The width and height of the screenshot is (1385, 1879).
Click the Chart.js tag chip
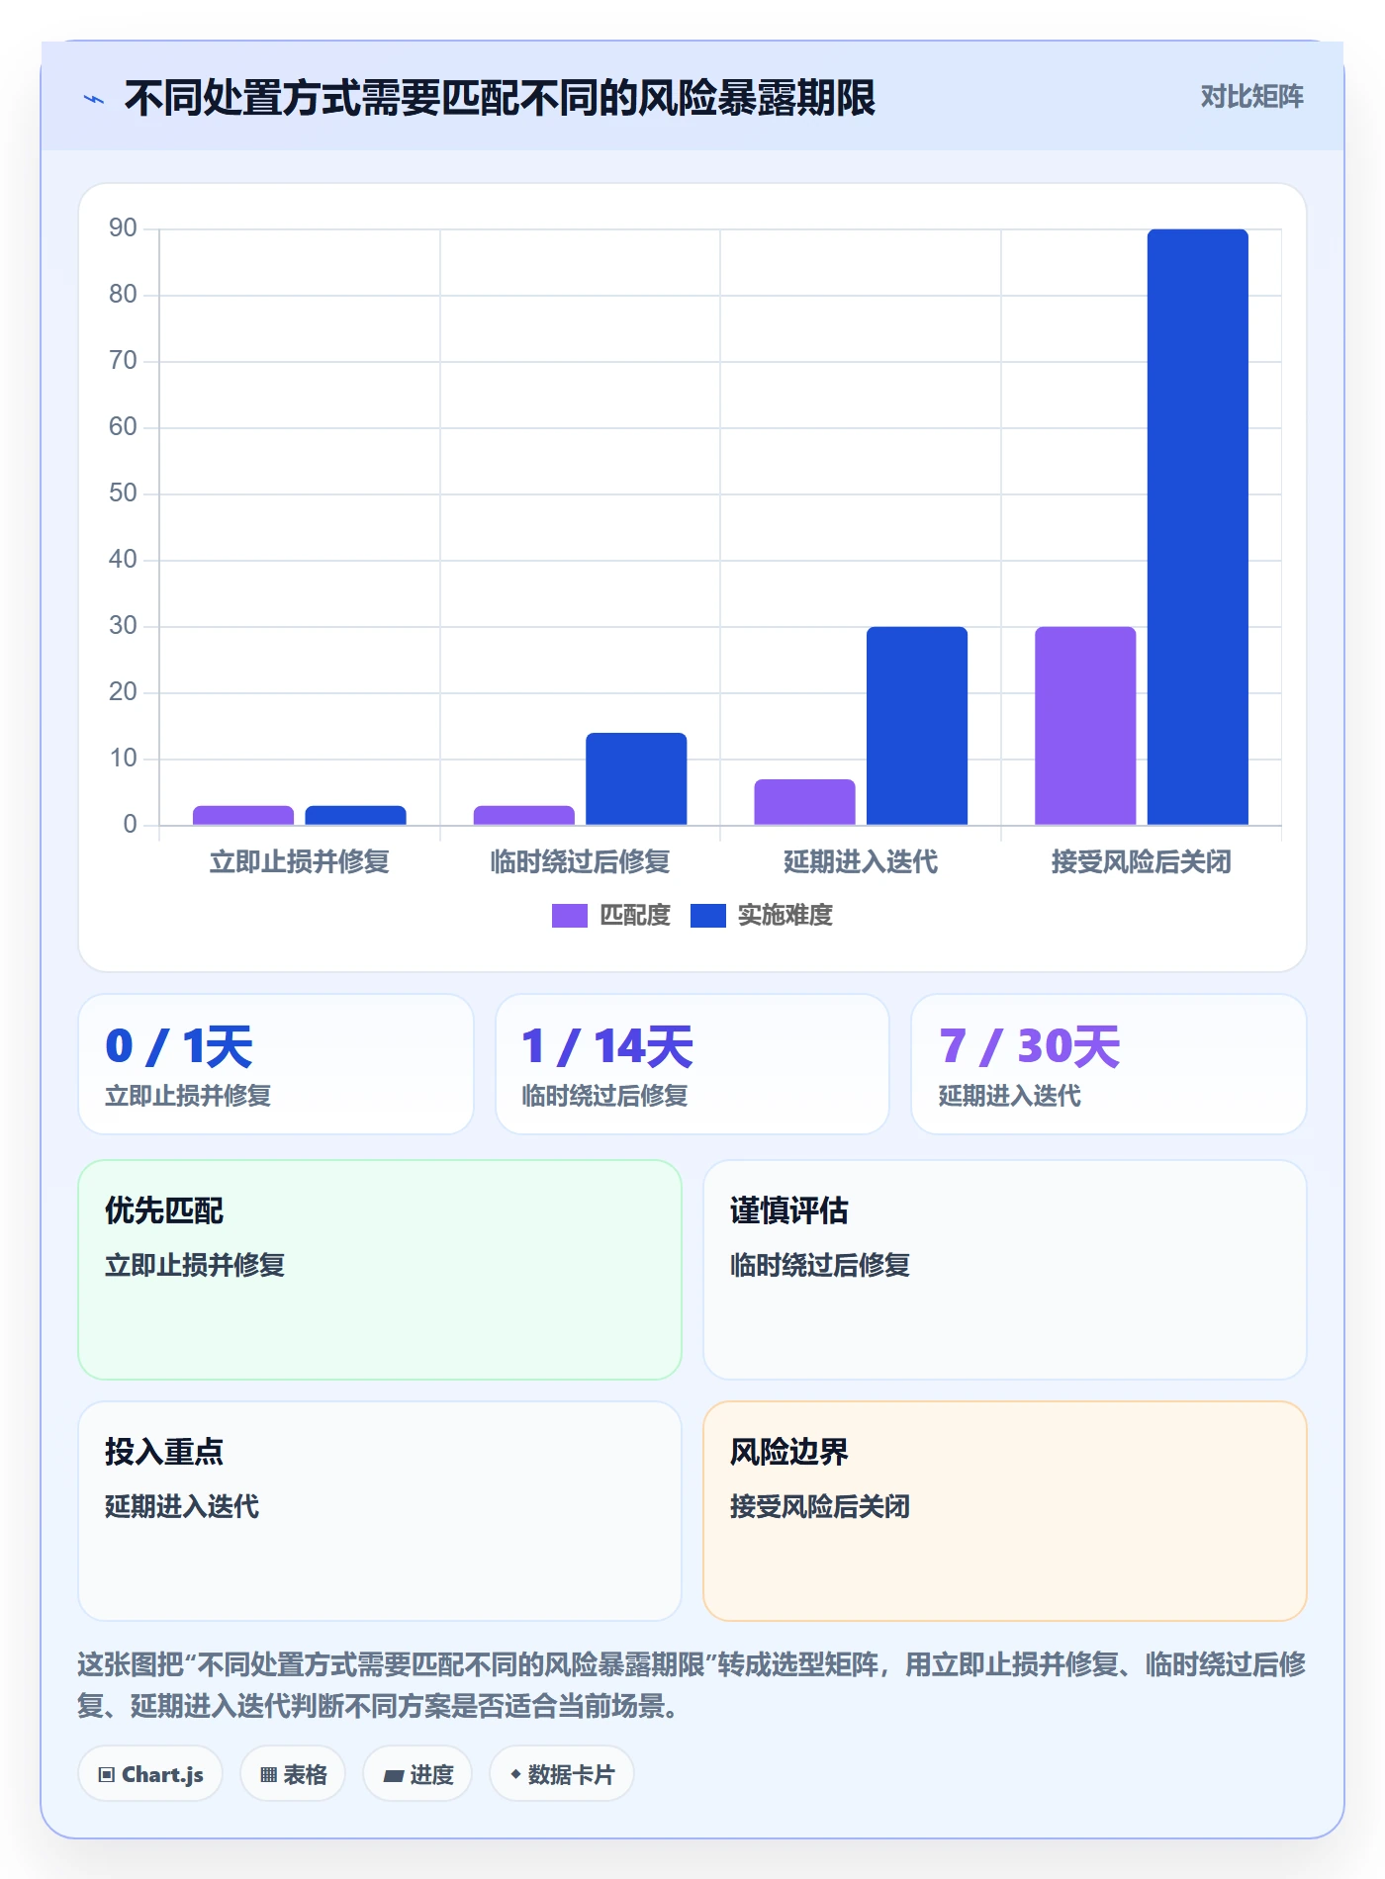[150, 1774]
